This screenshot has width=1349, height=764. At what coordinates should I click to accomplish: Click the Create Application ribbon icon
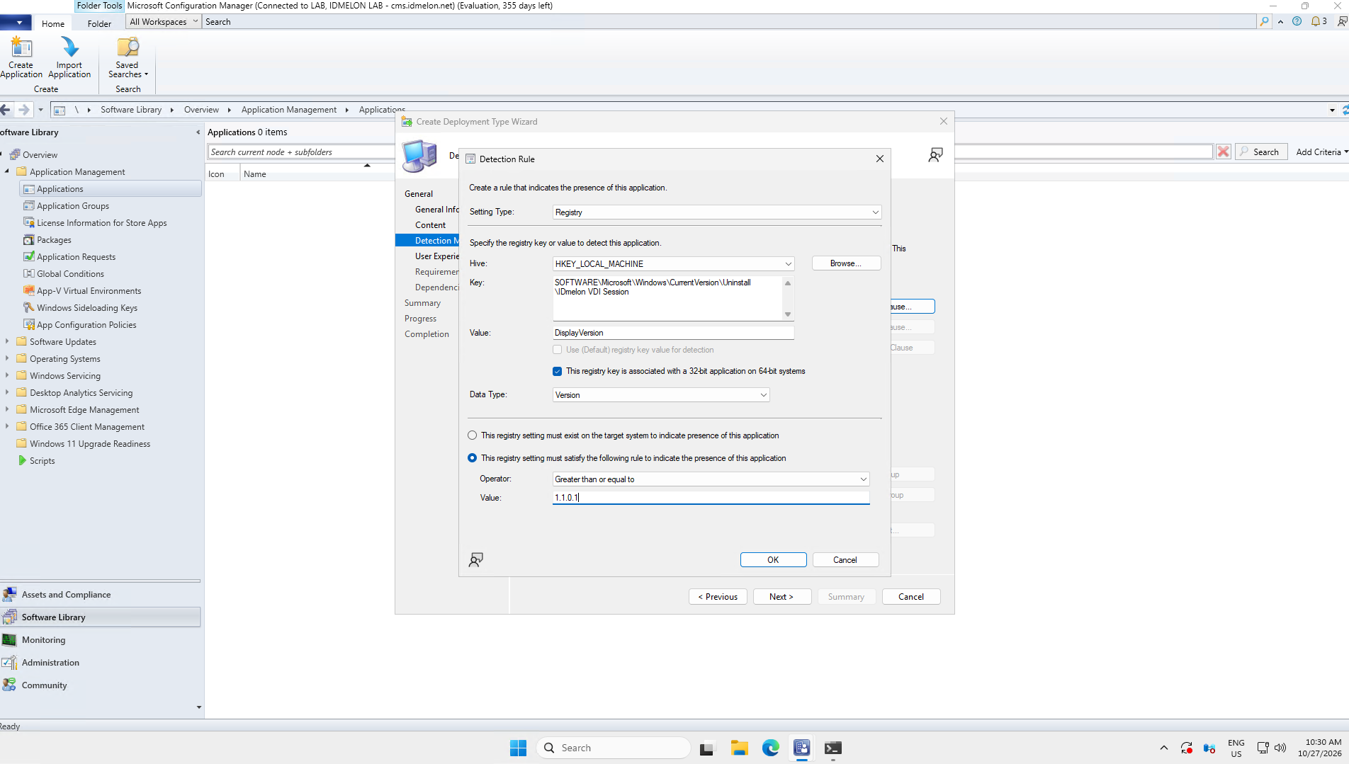[21, 57]
